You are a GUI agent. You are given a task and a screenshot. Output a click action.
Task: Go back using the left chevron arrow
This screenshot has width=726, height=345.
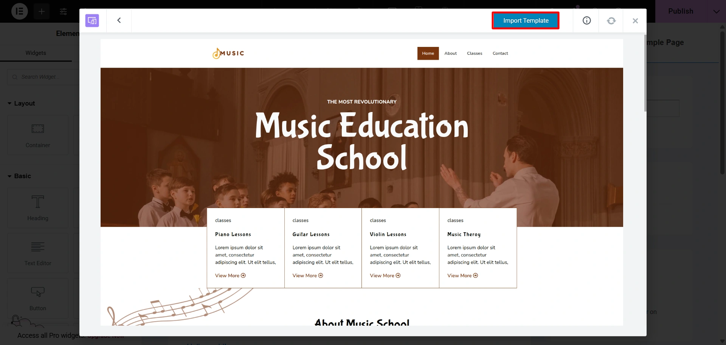click(119, 20)
